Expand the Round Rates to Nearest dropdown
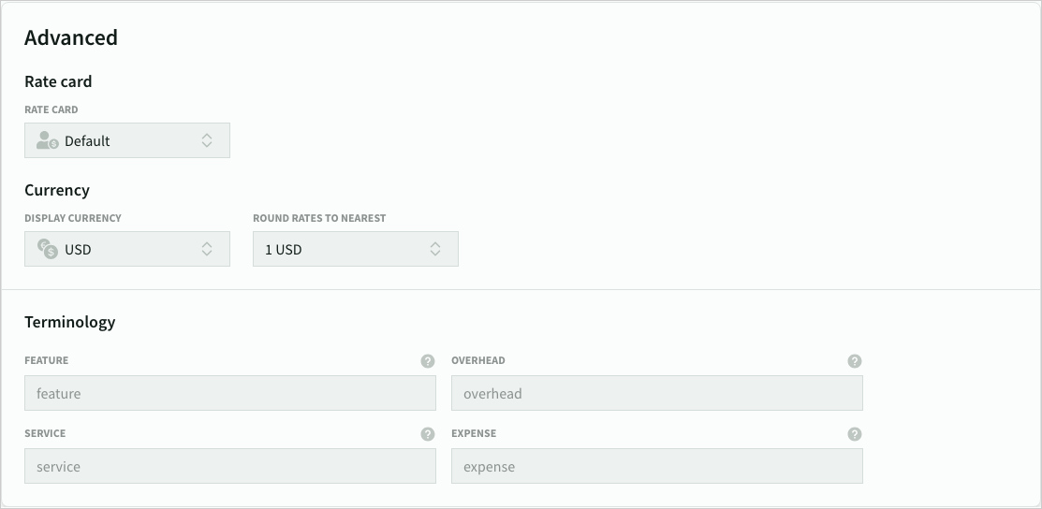This screenshot has width=1042, height=509. (435, 249)
